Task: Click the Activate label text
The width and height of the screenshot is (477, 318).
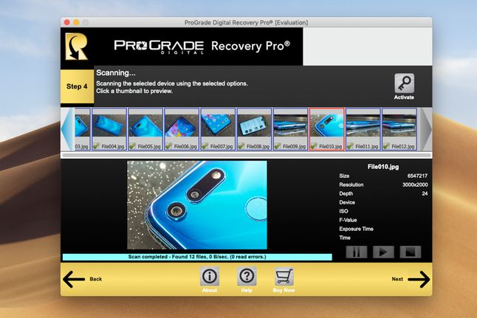Action: click(404, 97)
